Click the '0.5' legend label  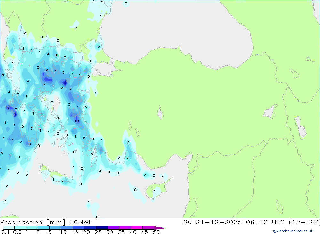click(17, 232)
